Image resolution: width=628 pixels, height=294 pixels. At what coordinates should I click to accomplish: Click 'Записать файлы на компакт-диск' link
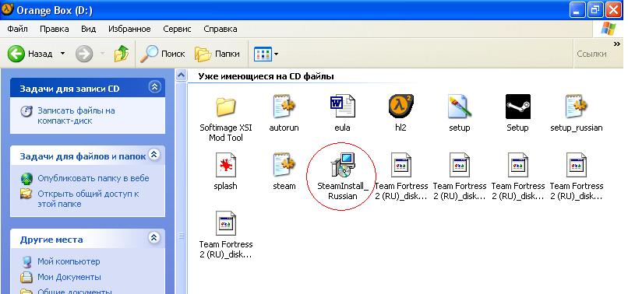click(76, 115)
